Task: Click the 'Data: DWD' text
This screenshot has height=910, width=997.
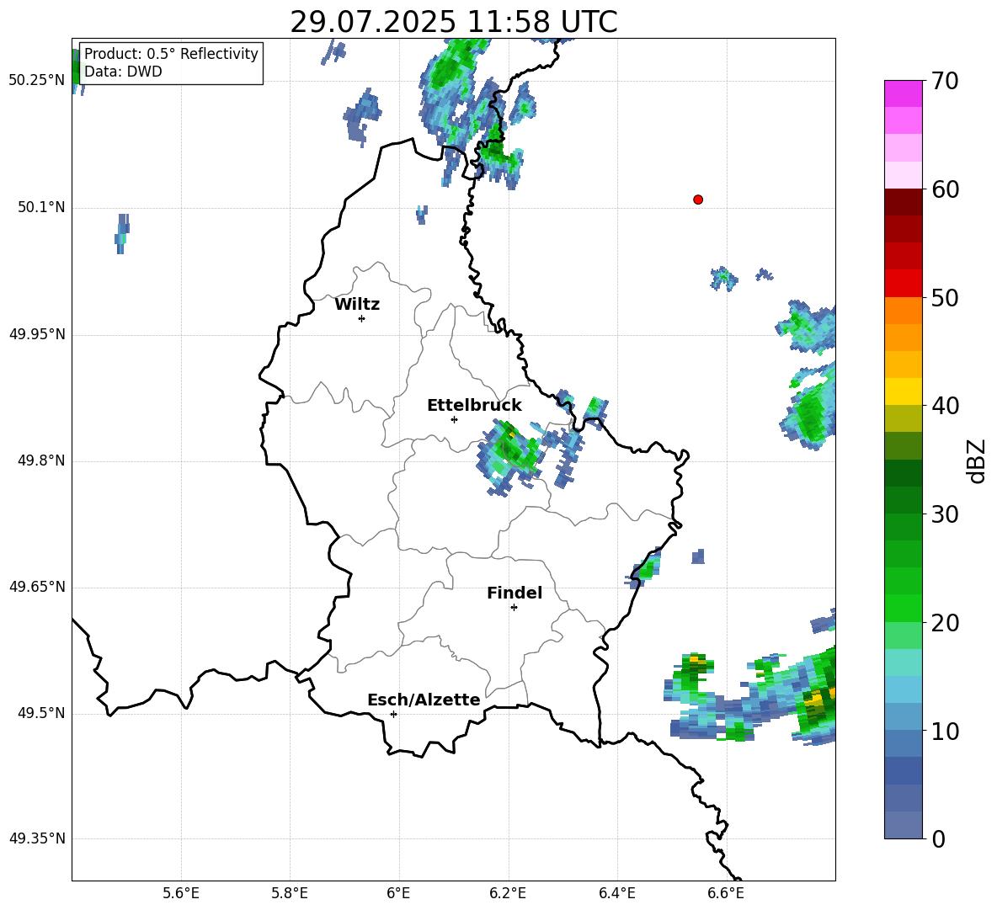Action: [123, 72]
